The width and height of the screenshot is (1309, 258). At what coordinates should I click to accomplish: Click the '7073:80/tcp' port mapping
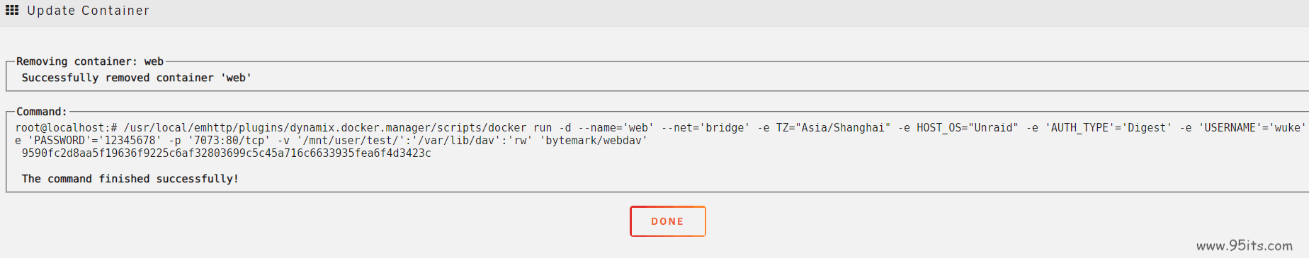229,141
